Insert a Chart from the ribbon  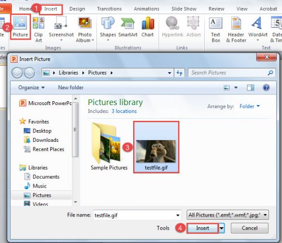(x=148, y=27)
